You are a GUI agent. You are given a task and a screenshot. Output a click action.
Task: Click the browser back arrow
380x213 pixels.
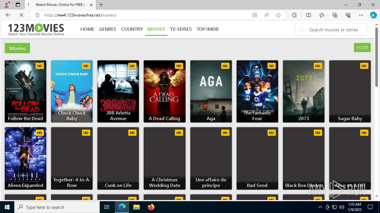[8, 15]
